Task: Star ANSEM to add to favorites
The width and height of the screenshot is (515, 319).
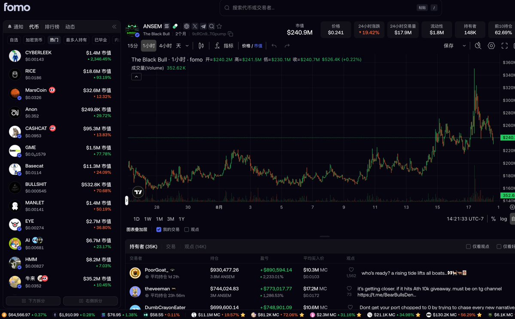Action: tap(219, 26)
